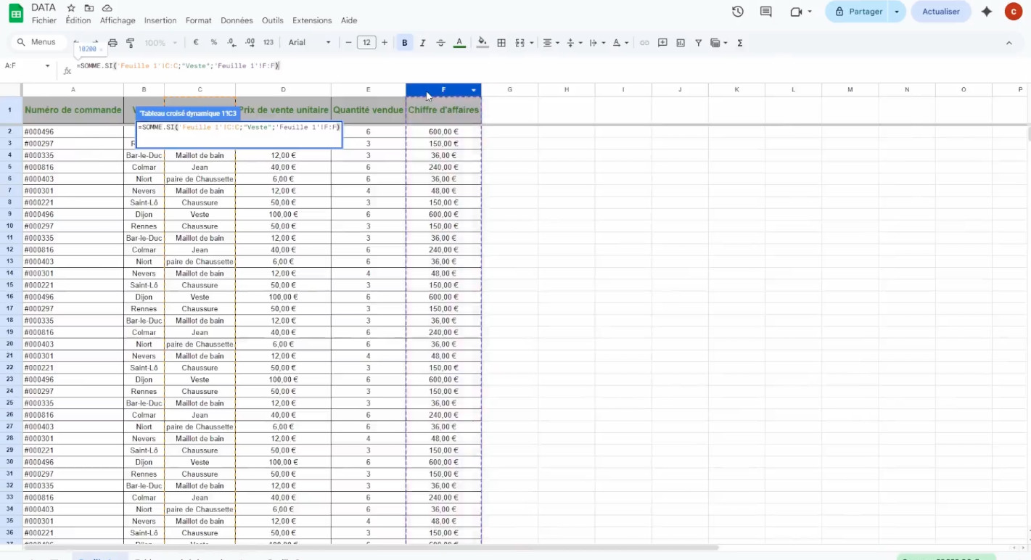Open the fill color picker
The width and height of the screenshot is (1031, 560).
tap(482, 43)
